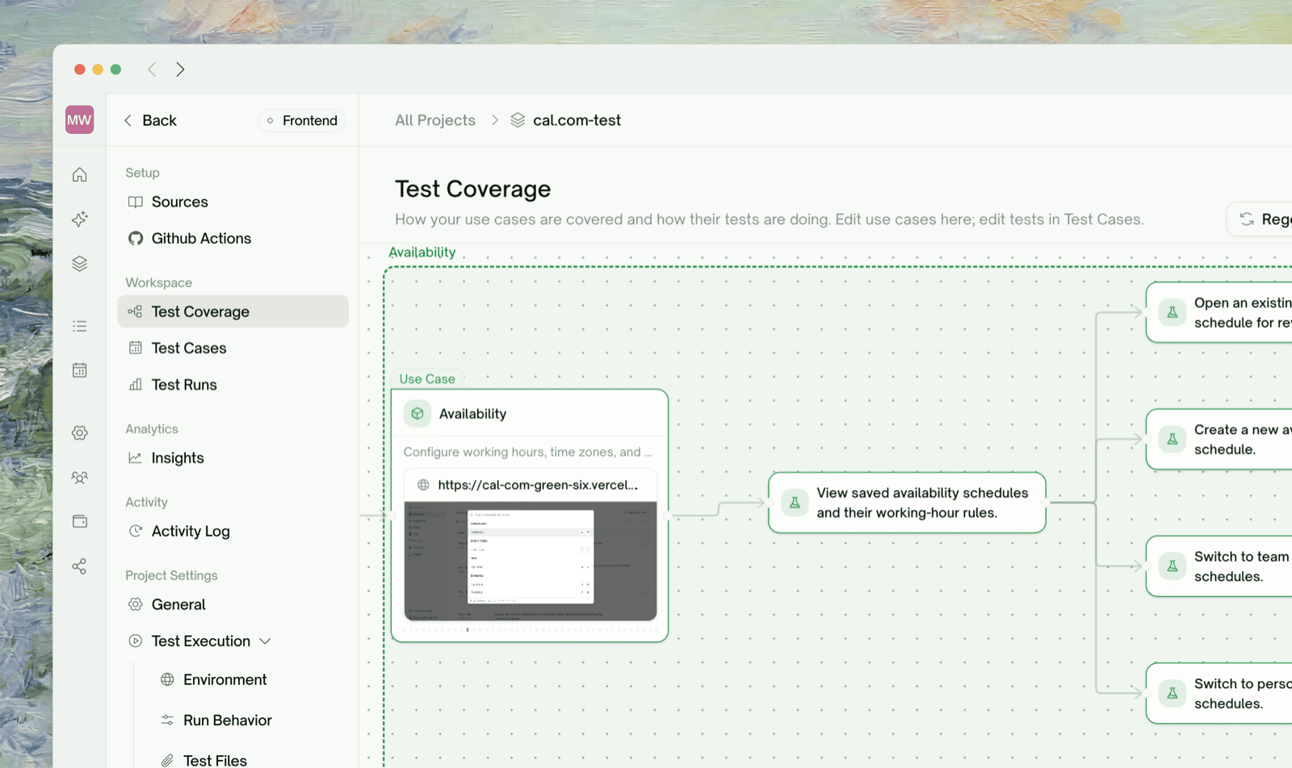Navigate forward with the right arrow
Image resolution: width=1292 pixels, height=768 pixels.
click(x=180, y=69)
